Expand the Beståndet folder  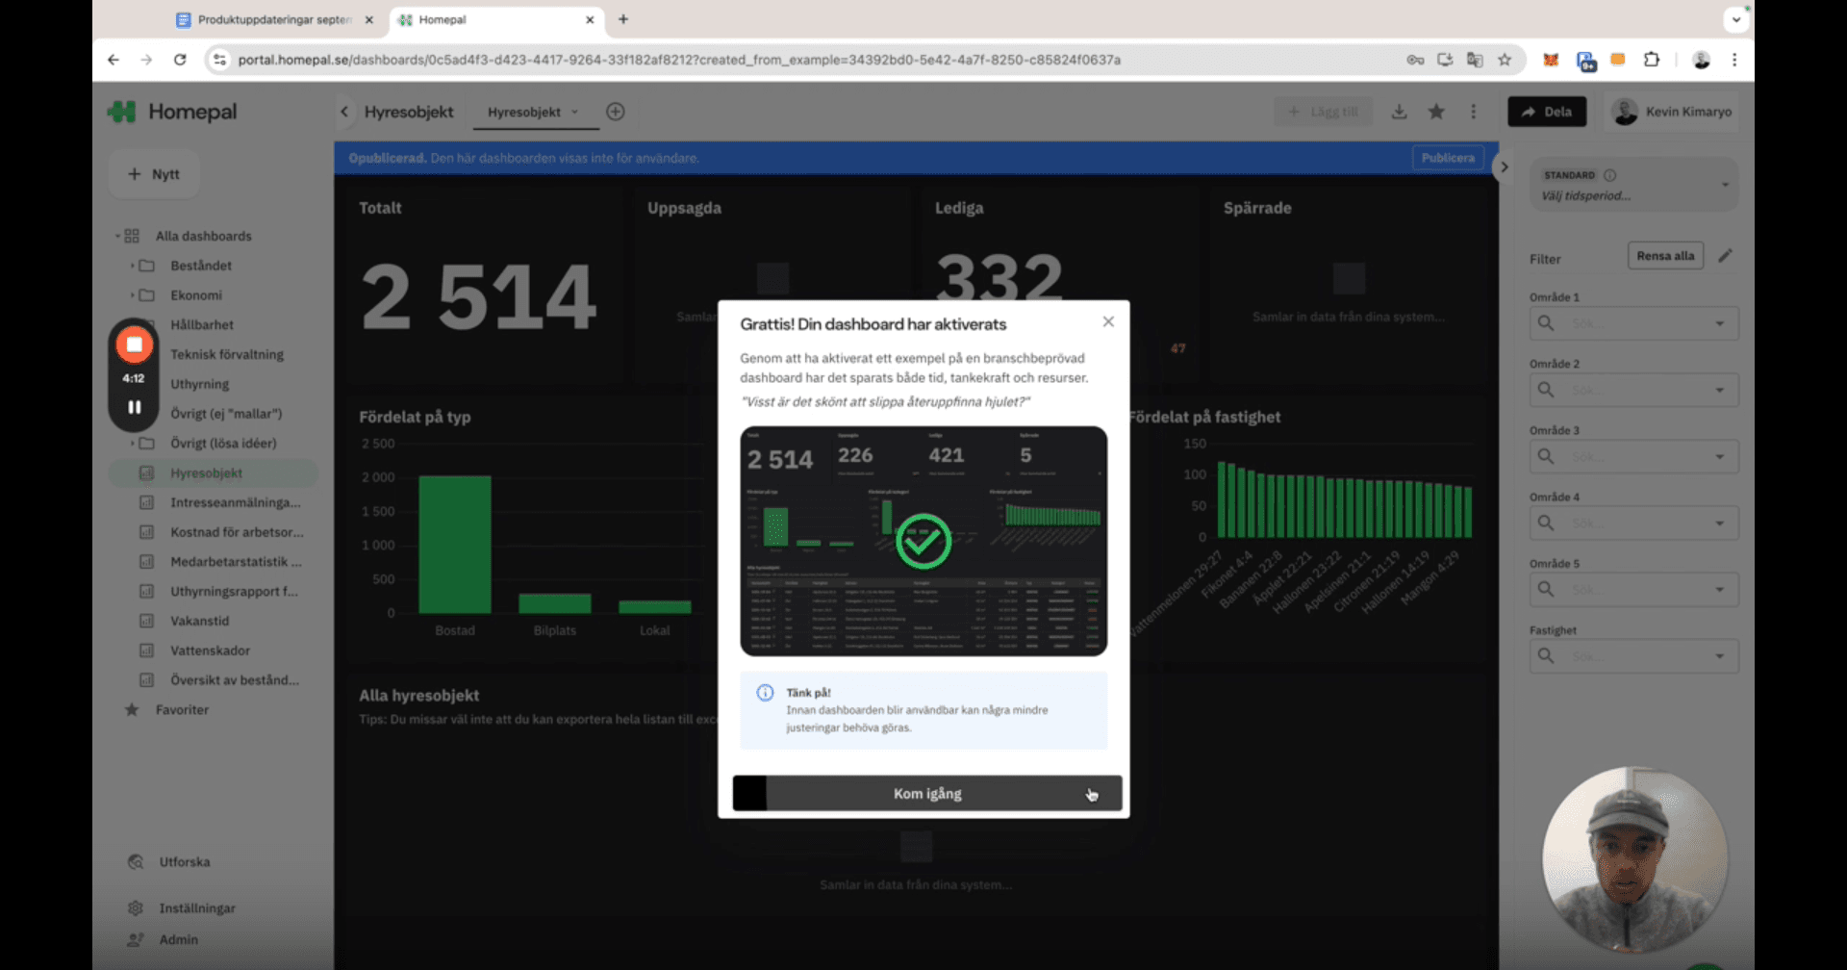tap(133, 266)
